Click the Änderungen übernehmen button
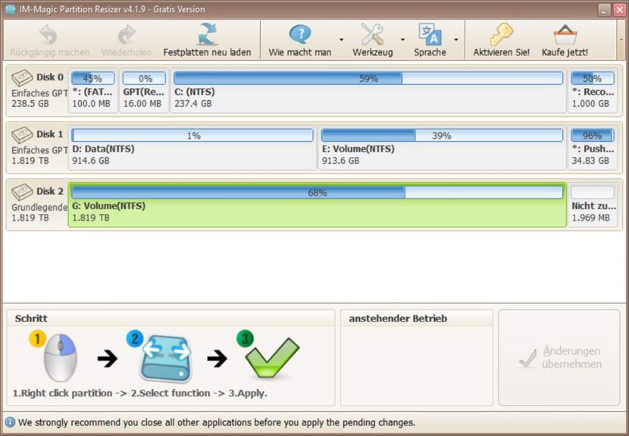 (559, 357)
